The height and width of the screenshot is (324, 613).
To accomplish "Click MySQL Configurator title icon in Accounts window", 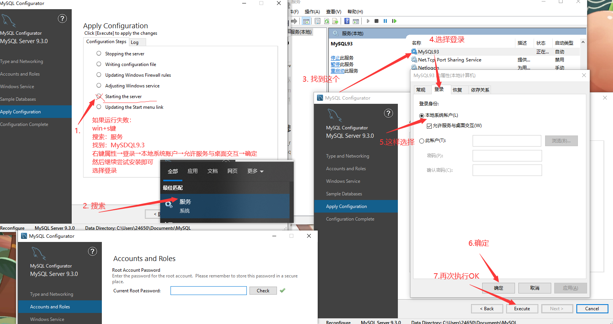I will tap(24, 236).
